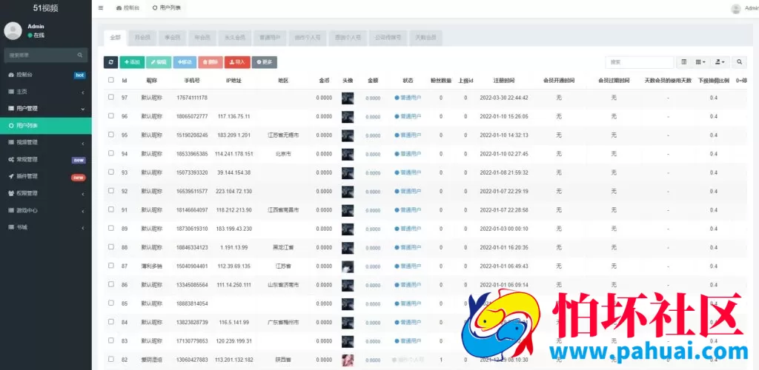Click 普通用户 status in row 96

408,116
